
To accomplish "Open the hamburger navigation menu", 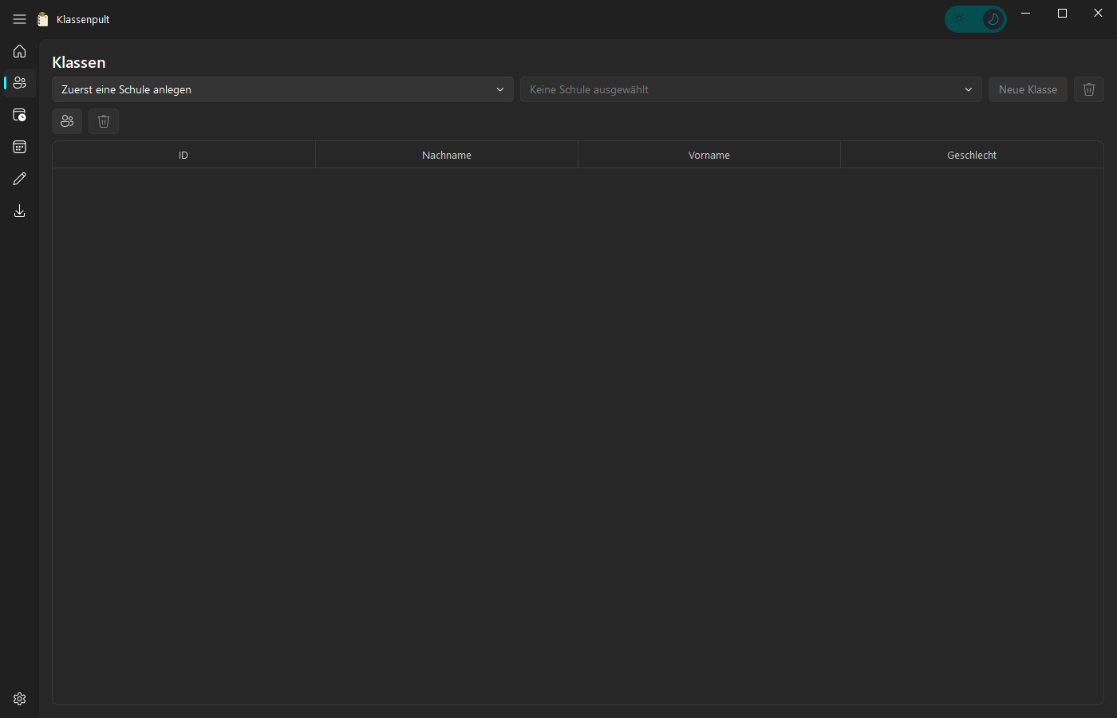I will 19,19.
